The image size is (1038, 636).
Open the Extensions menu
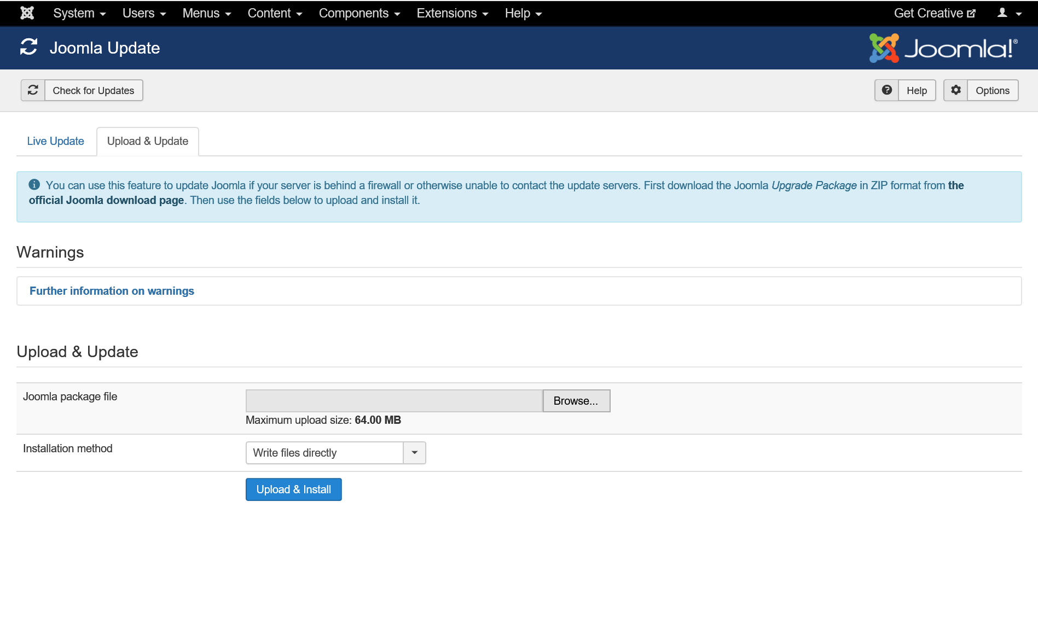(x=453, y=13)
